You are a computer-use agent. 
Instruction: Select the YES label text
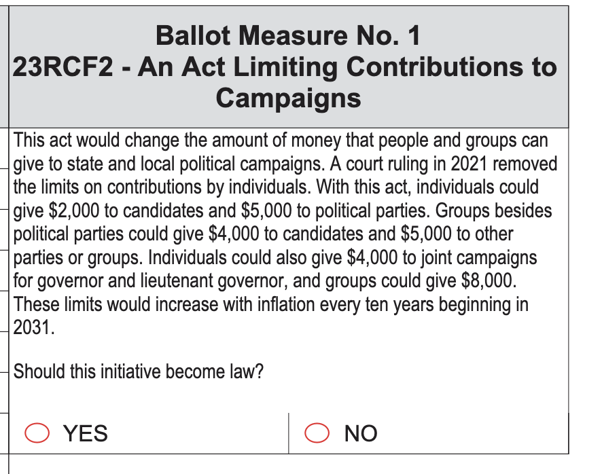85,433
